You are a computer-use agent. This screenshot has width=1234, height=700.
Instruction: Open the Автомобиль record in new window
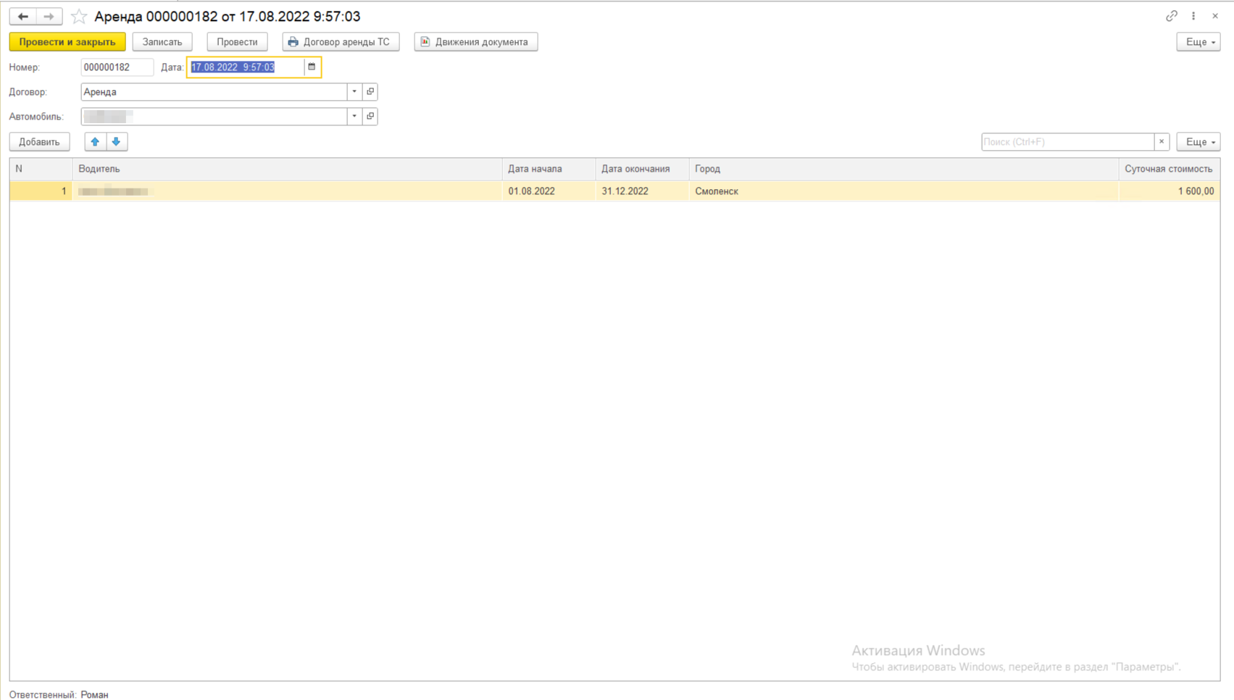370,117
